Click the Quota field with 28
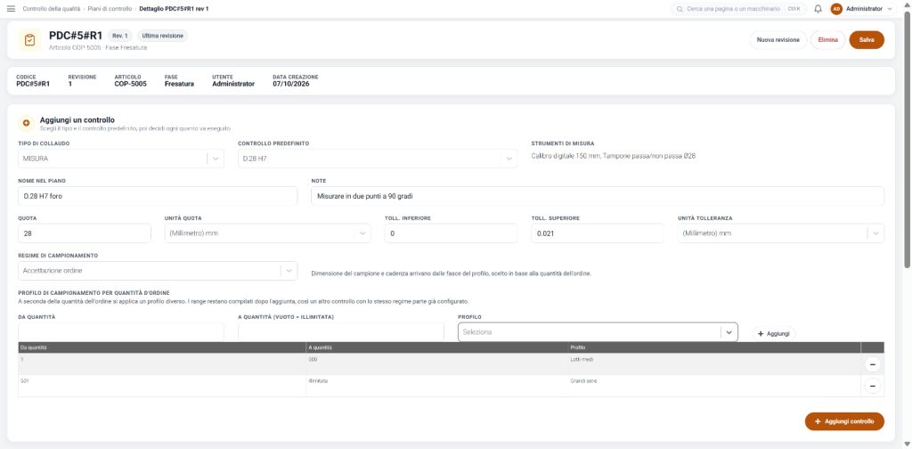 click(x=85, y=233)
